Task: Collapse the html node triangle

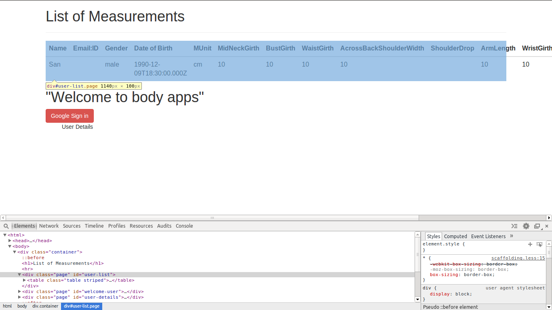Action: (x=5, y=235)
